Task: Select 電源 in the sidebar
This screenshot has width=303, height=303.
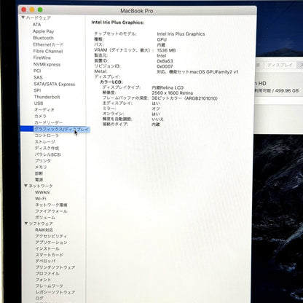Action: click(x=39, y=180)
